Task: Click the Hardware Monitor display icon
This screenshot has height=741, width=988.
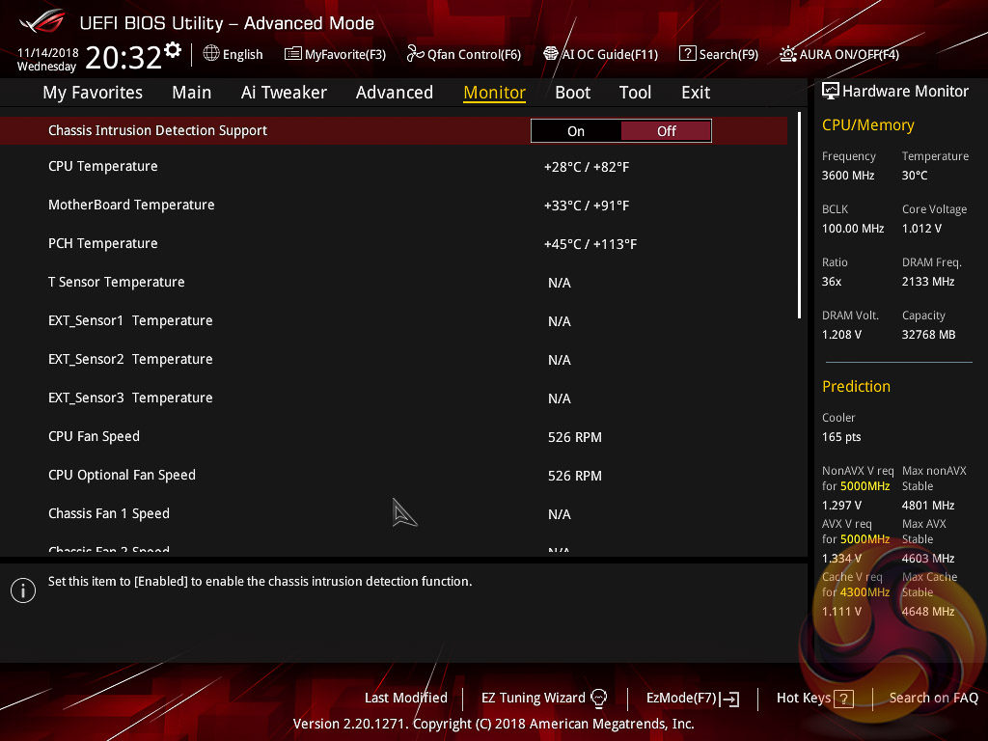Action: point(831,92)
